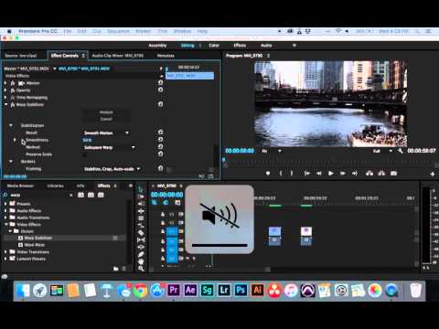The height and width of the screenshot is (329, 439).
Task: Open the Method Subspace Warp dropdown
Action: (110, 147)
